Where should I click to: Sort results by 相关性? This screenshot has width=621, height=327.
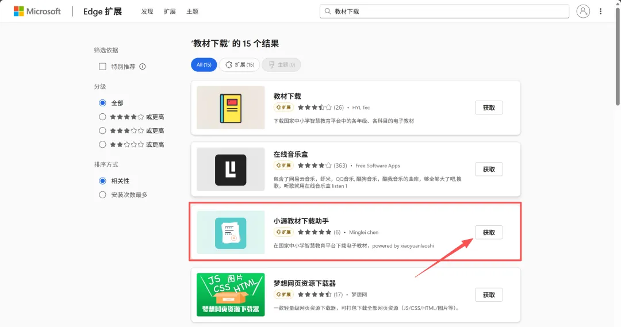click(102, 181)
